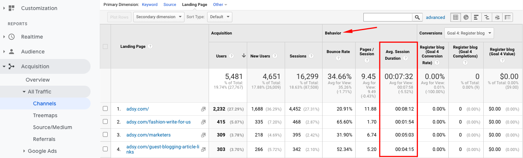Click help icon under Pages / Session
523x158 pixels.
[367, 60]
